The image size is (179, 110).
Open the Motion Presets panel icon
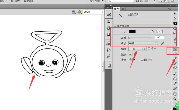[x=108, y=56]
